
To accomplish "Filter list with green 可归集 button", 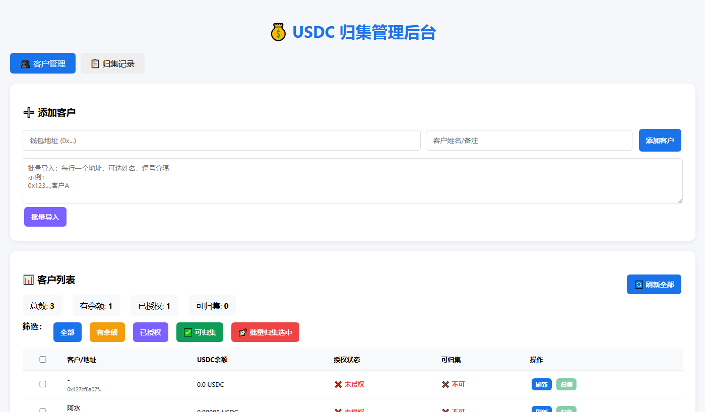I will [200, 332].
